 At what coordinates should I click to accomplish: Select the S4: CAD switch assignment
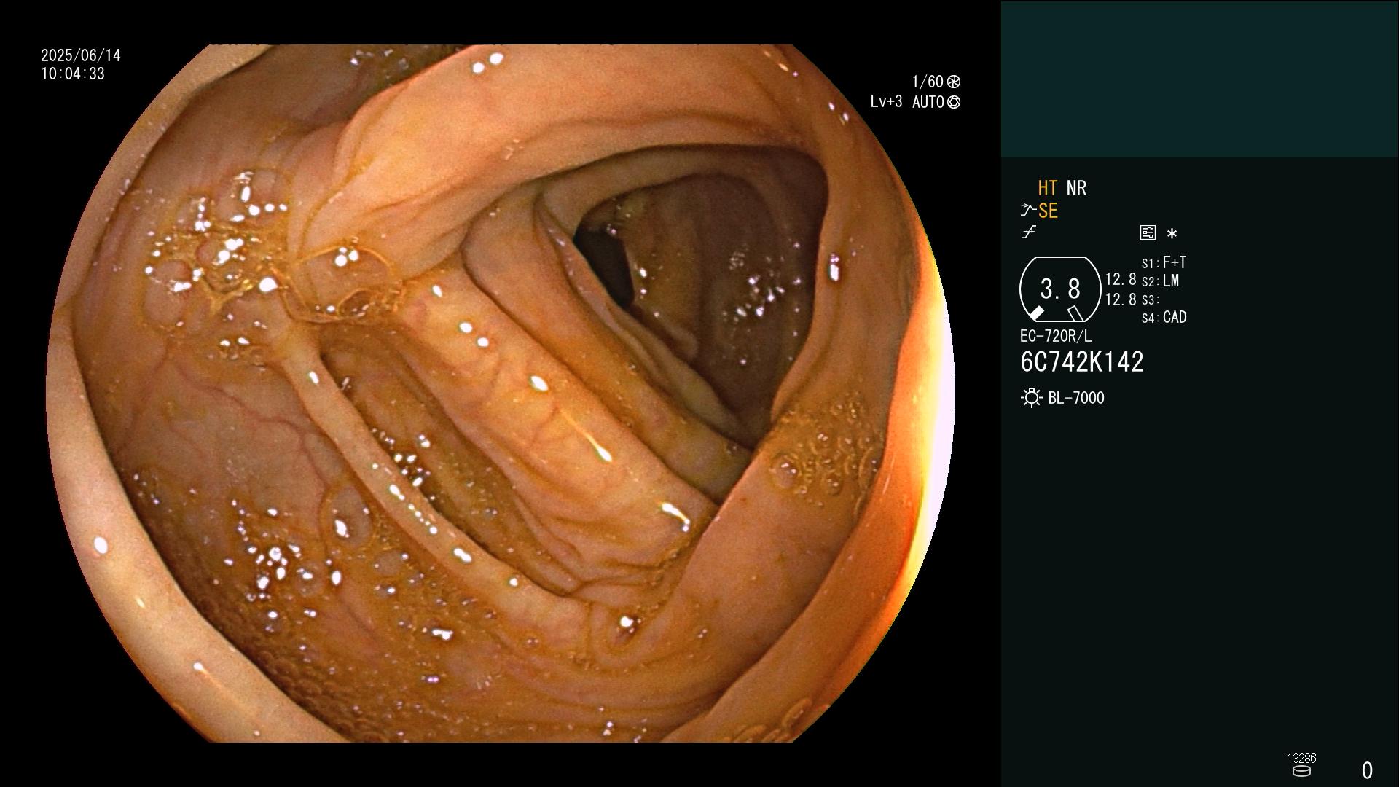click(x=1164, y=317)
